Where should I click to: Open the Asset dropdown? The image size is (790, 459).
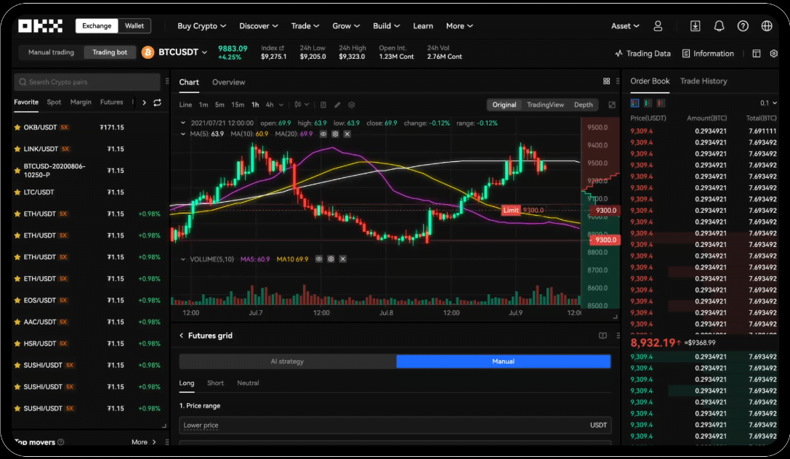click(625, 26)
